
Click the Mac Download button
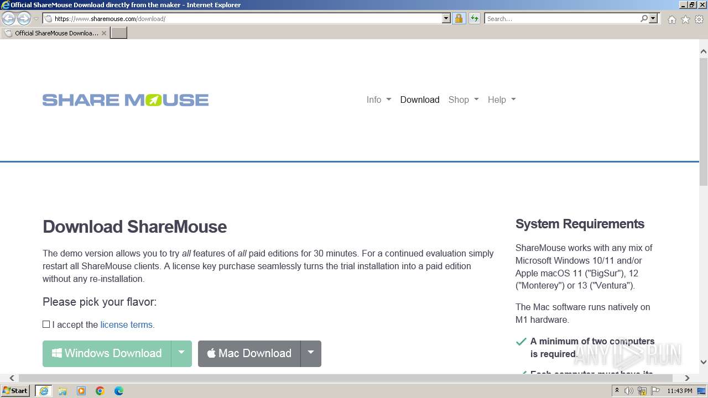point(249,353)
